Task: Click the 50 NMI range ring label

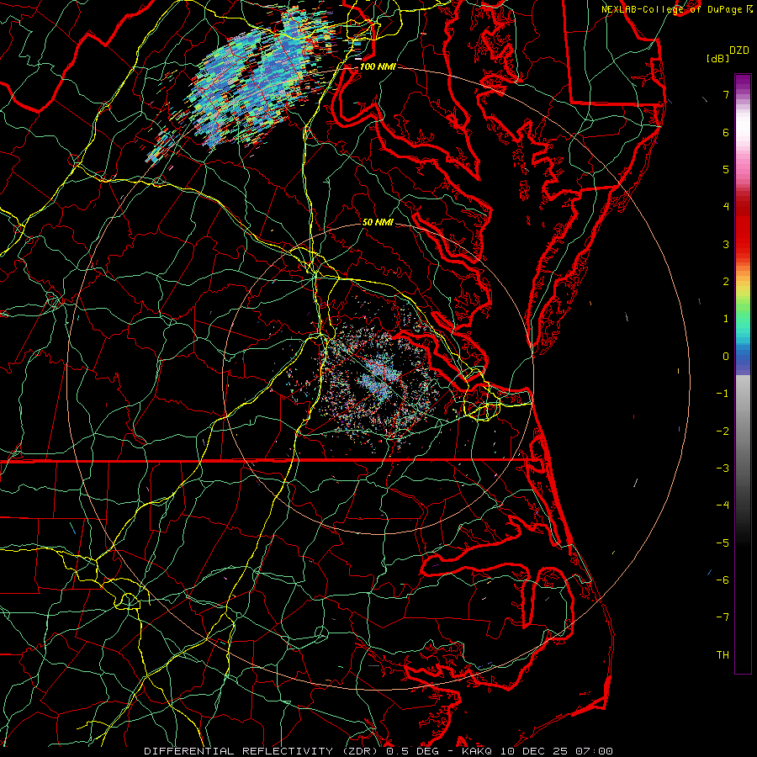Action: [378, 222]
